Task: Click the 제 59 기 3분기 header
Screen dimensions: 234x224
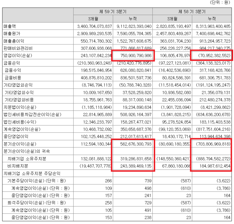Action: click(113, 11)
